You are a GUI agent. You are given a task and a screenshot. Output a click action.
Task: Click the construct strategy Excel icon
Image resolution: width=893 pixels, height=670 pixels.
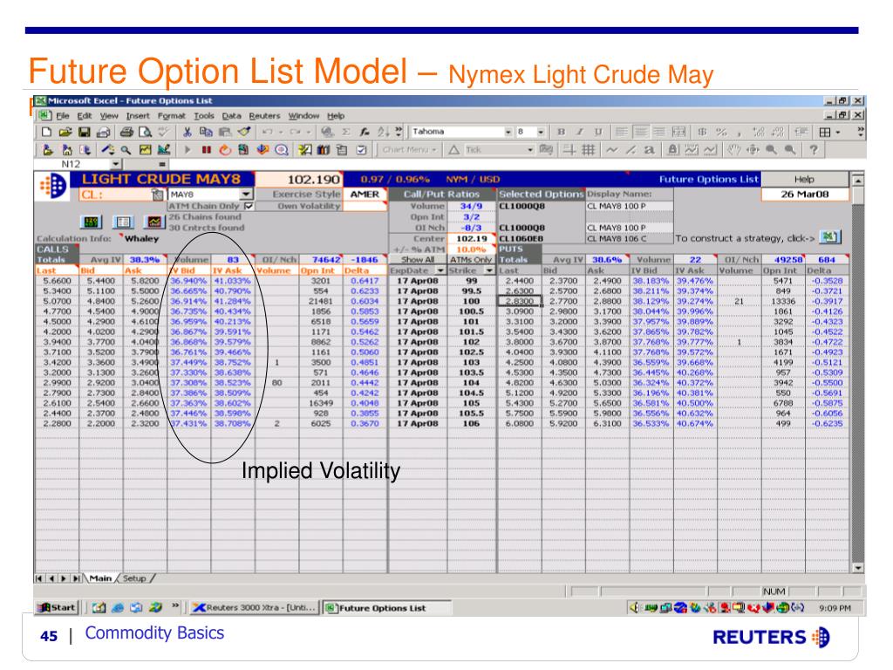830,237
